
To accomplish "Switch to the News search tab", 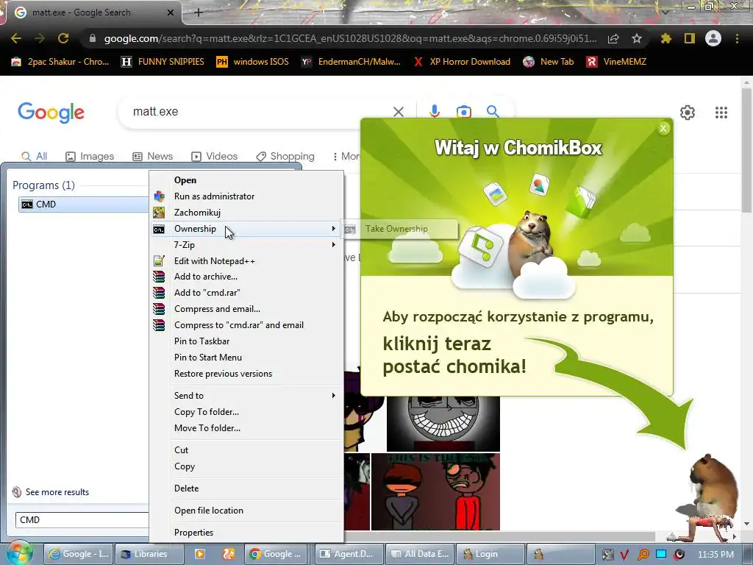I will click(153, 156).
